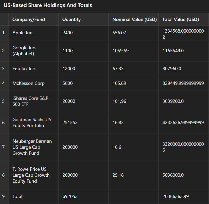Screen dimensions: 209x204
Task: Click nominal value 556.07
Action: pos(119,33)
